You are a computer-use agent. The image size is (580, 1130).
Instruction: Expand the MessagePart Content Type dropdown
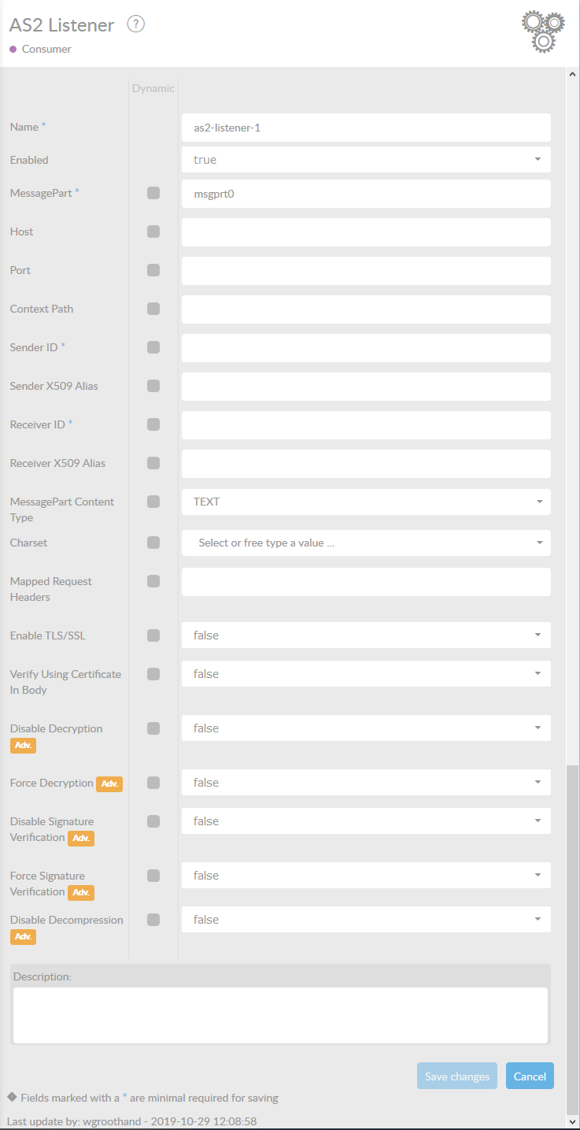click(x=366, y=502)
